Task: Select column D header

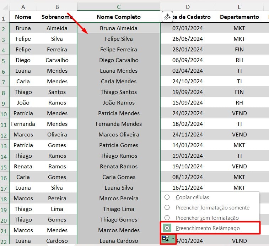Action: pyautogui.click(x=187, y=7)
